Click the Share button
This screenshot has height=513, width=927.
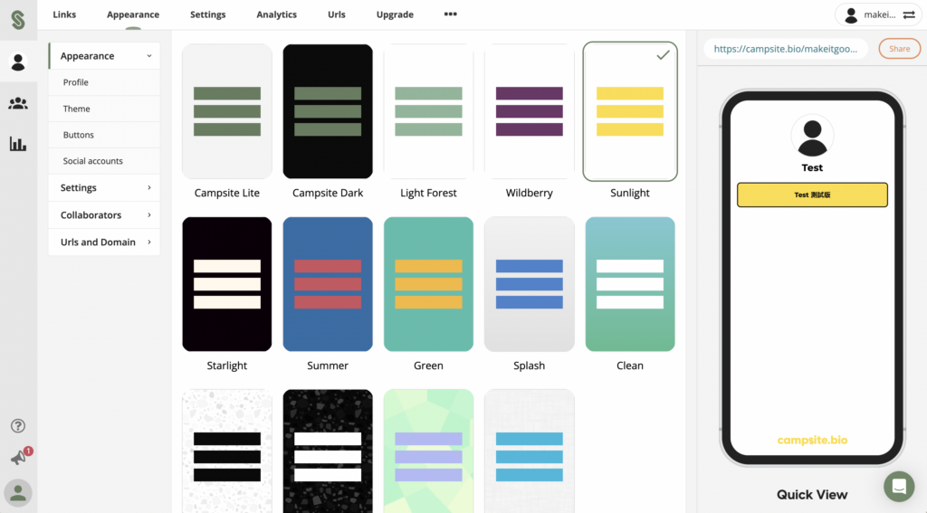click(x=899, y=49)
